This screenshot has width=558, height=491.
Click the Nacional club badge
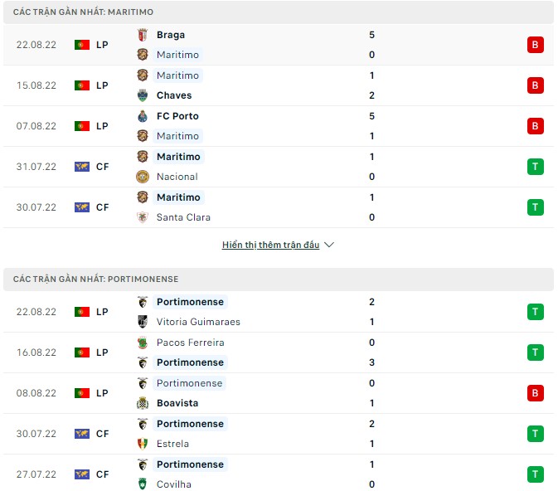143,177
